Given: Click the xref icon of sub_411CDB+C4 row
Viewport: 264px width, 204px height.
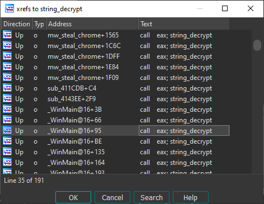Looking at the screenshot, I should (7, 88).
